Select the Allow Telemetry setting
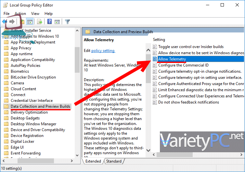The height and width of the screenshot is (172, 245). (172, 59)
